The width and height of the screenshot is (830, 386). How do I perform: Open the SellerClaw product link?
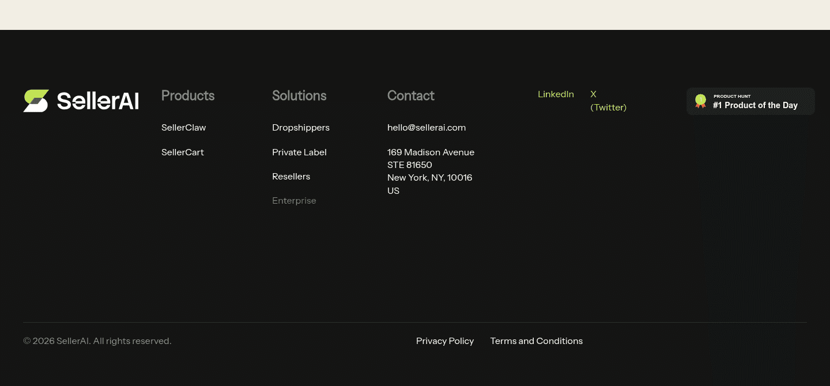point(183,128)
